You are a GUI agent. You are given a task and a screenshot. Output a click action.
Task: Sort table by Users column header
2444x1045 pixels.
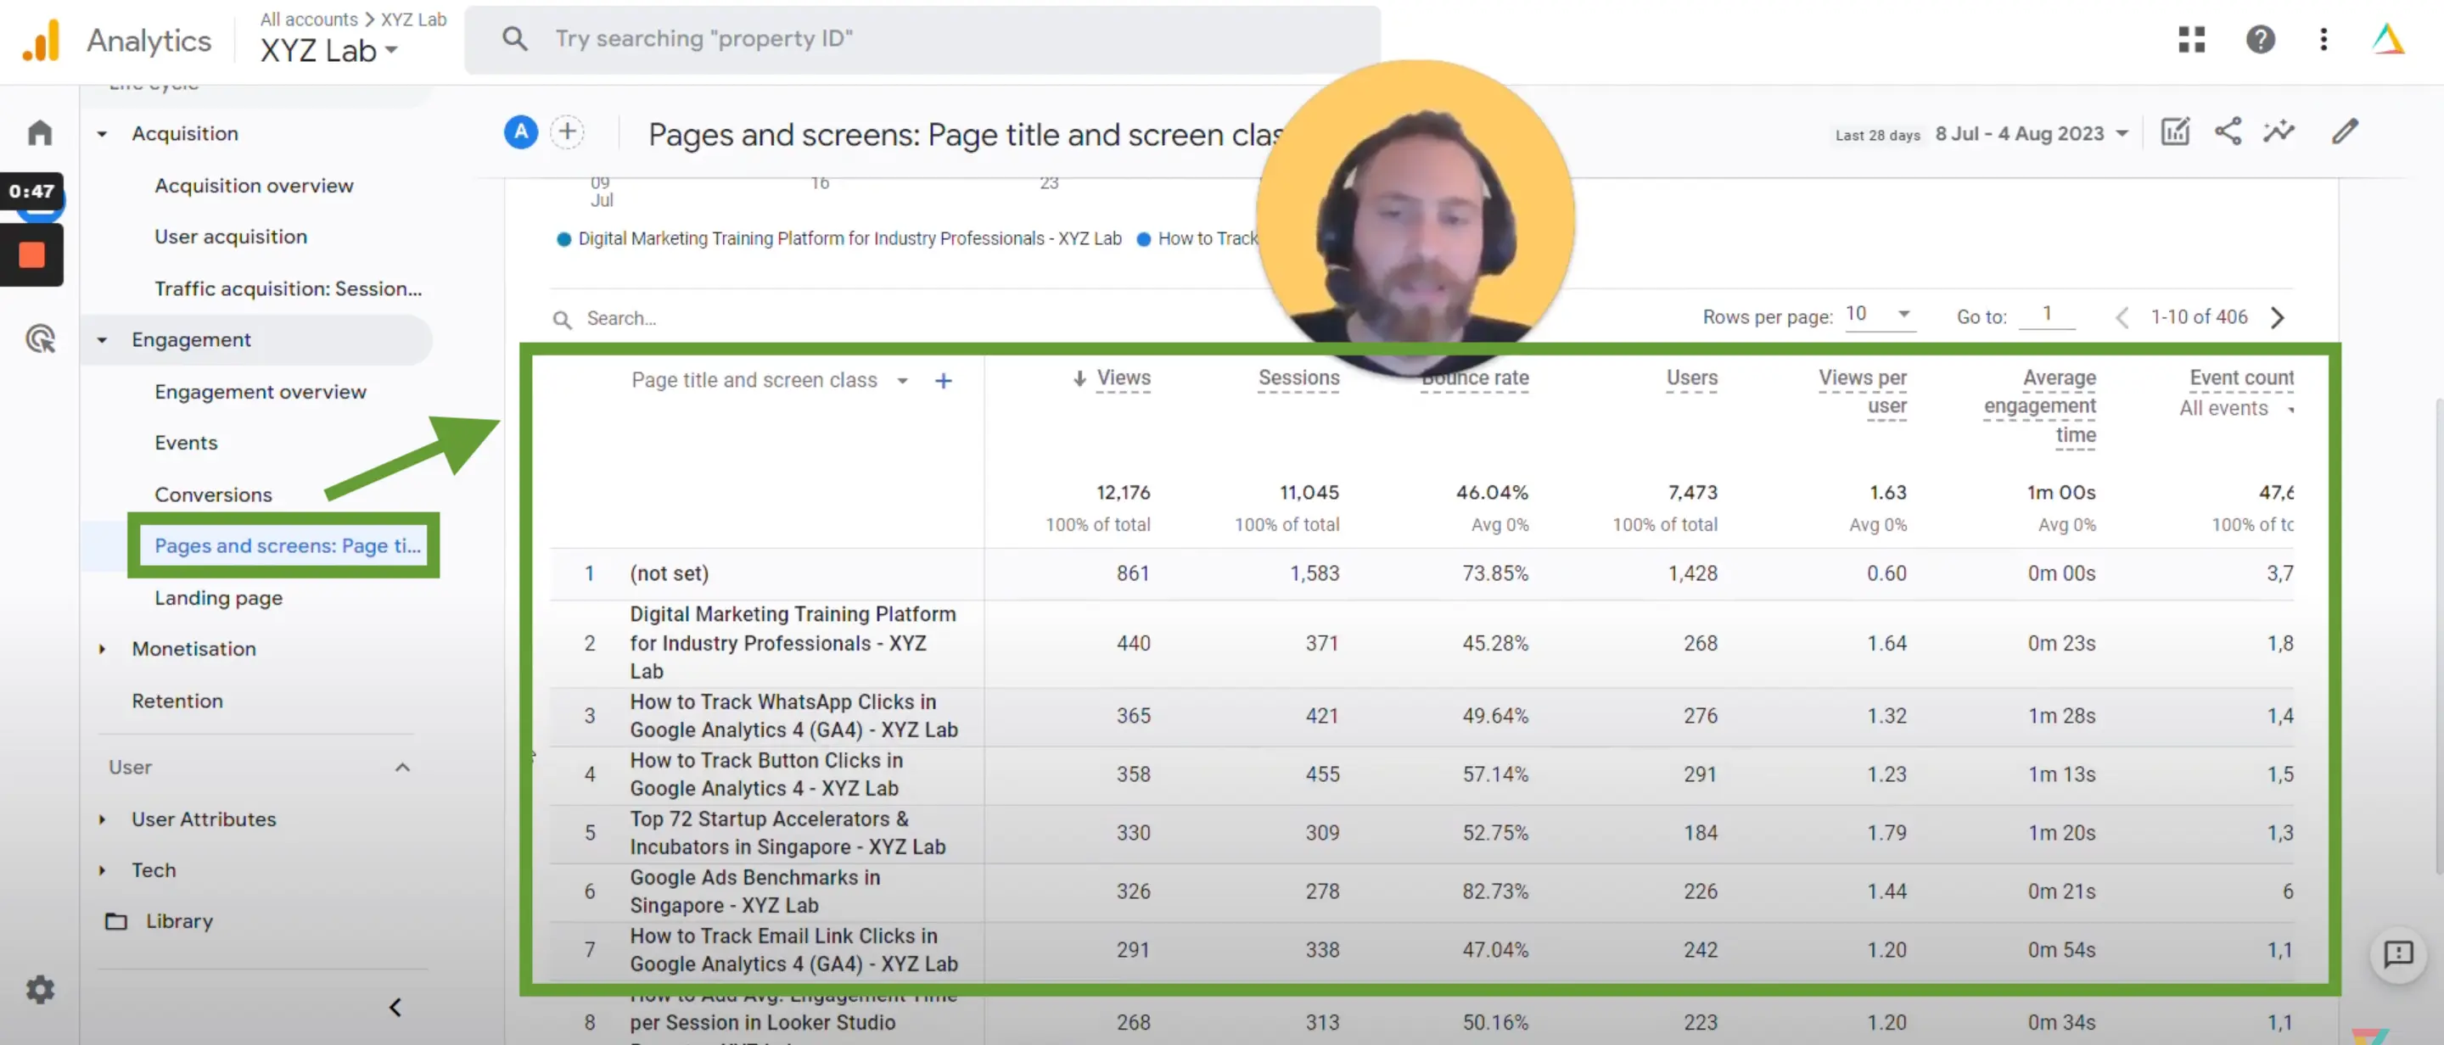(1691, 377)
